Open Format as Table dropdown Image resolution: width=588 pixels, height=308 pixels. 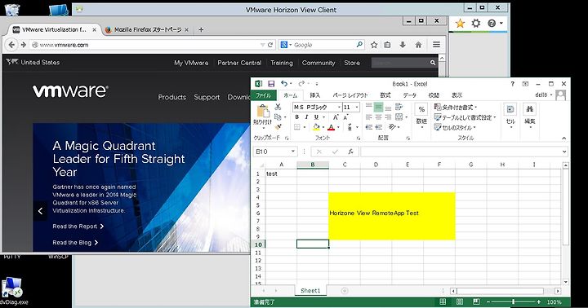click(x=465, y=117)
